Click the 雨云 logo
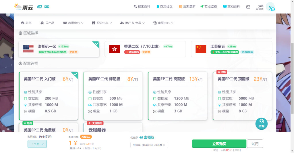294x153 pixels. (x=24, y=7)
